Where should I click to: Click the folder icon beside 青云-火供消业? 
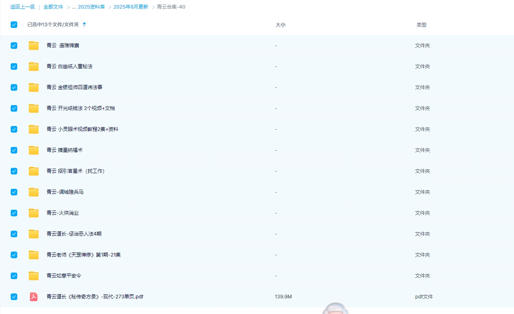click(34, 213)
